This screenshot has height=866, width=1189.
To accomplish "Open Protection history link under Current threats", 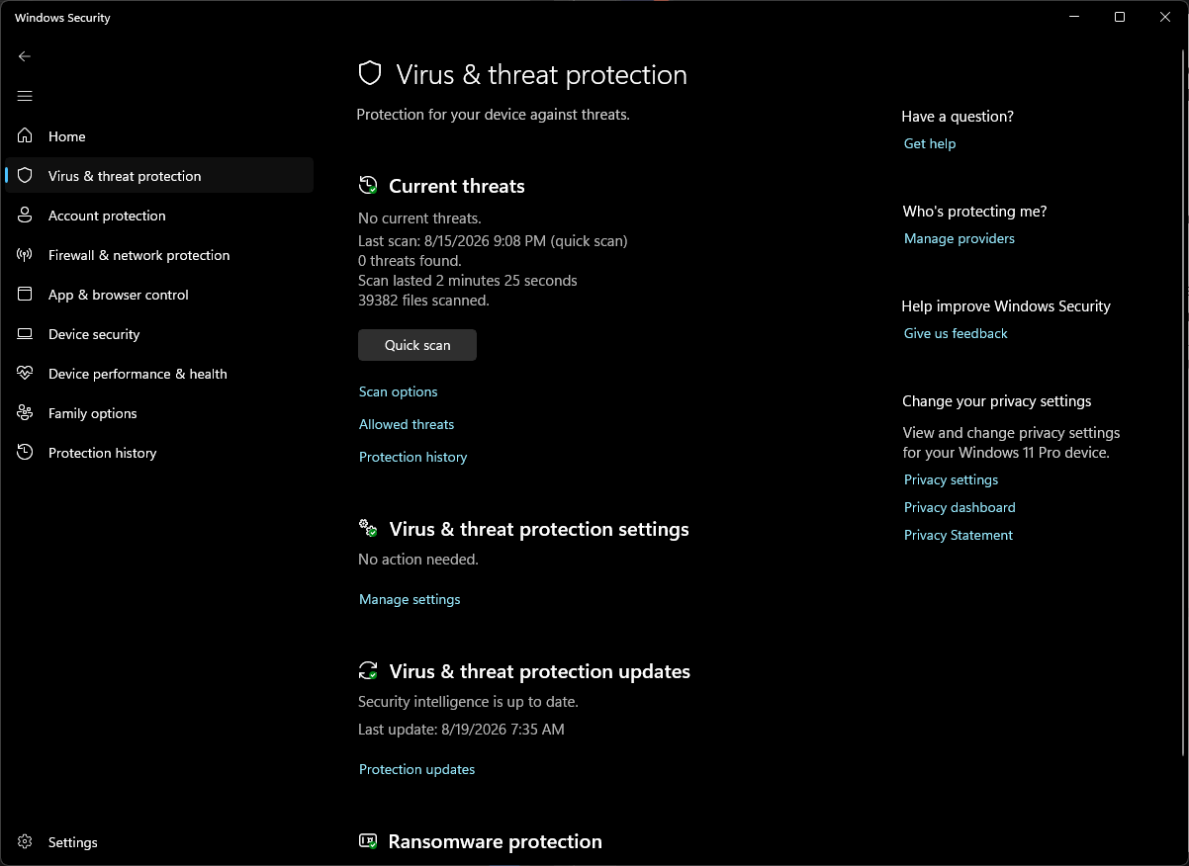I will [412, 457].
